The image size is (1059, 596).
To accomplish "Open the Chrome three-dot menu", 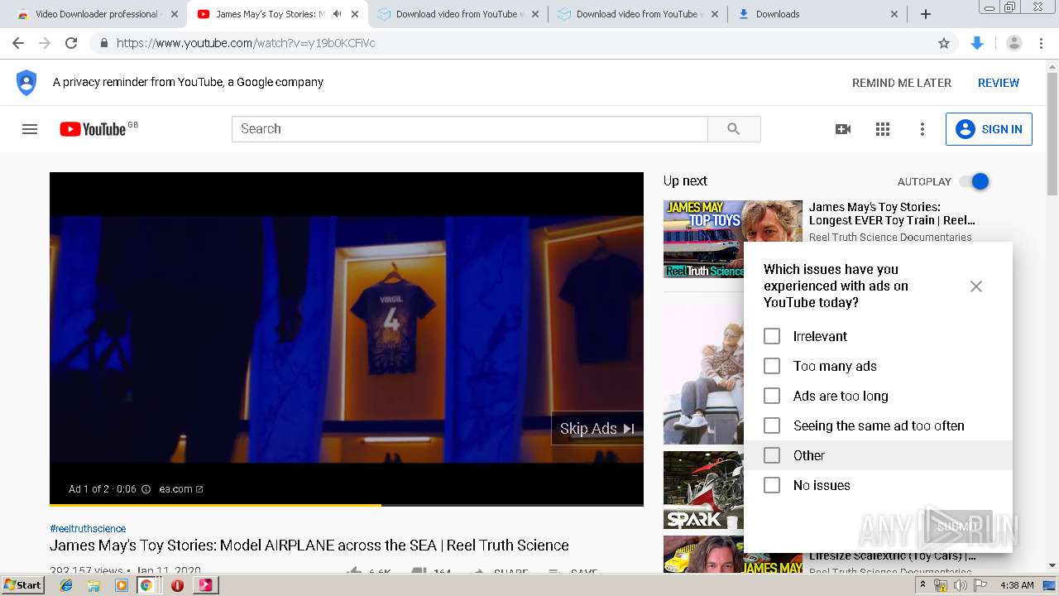I will click(x=1042, y=43).
